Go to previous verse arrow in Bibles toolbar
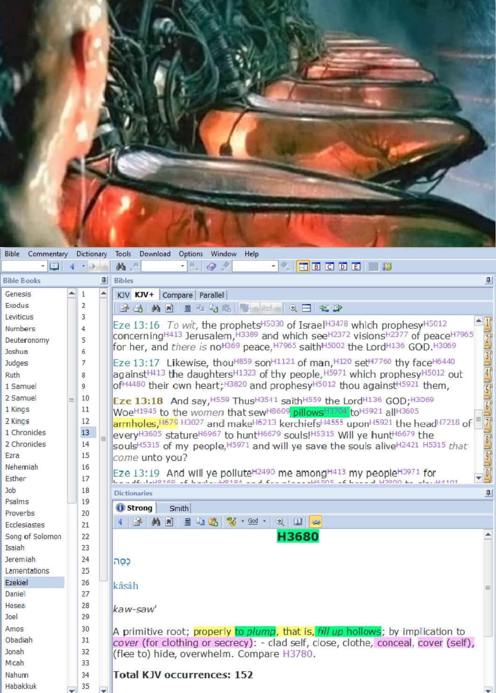 pyautogui.click(x=324, y=308)
